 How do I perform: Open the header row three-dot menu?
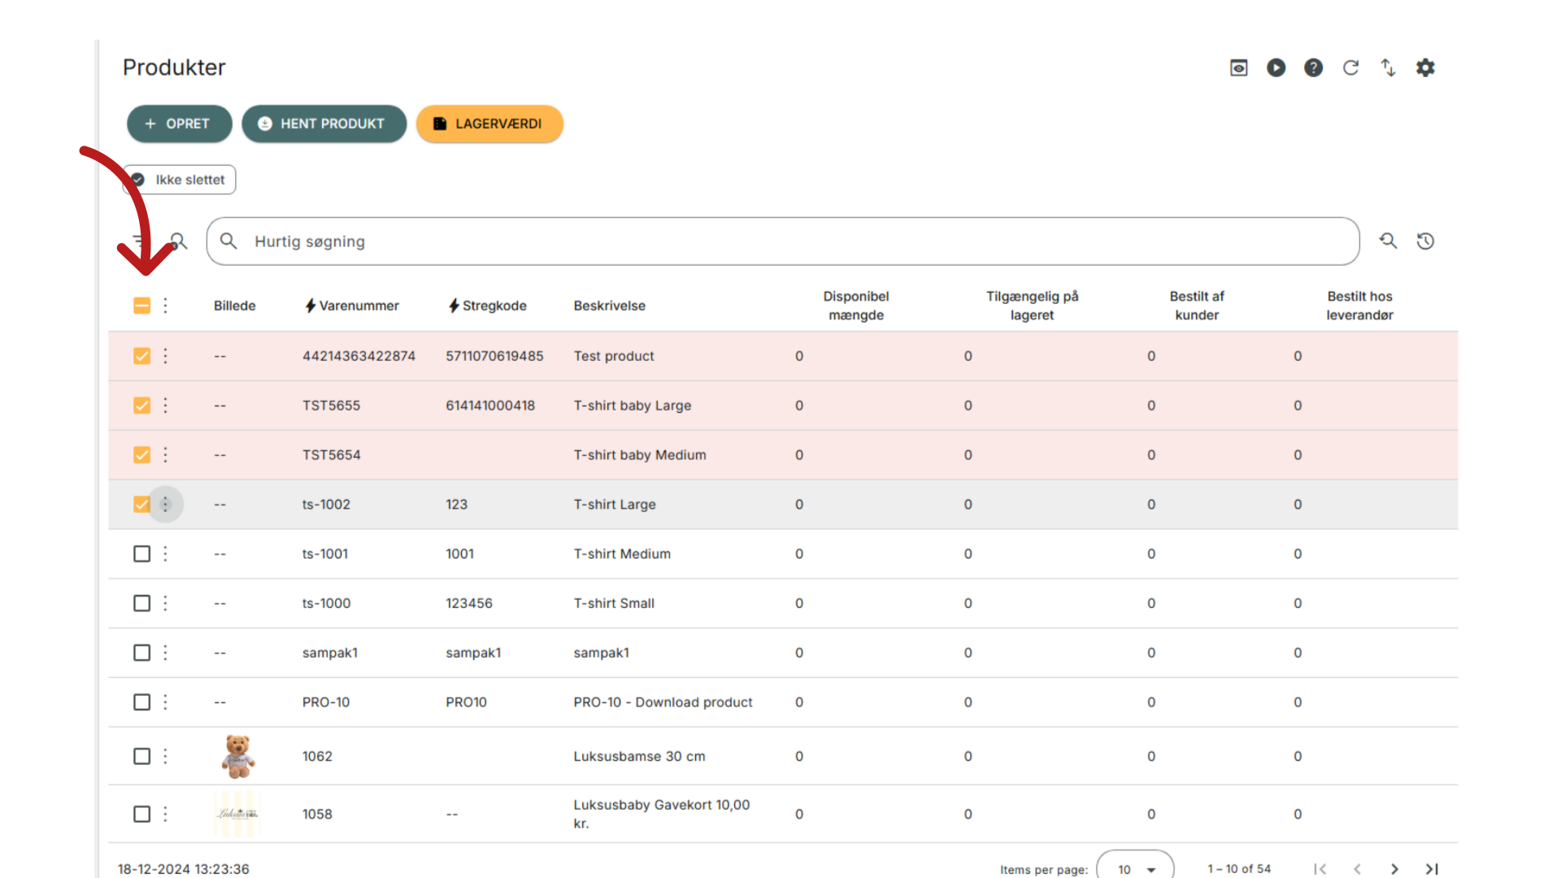click(165, 306)
